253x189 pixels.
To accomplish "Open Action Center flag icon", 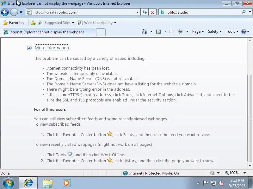I will point(206,183).
